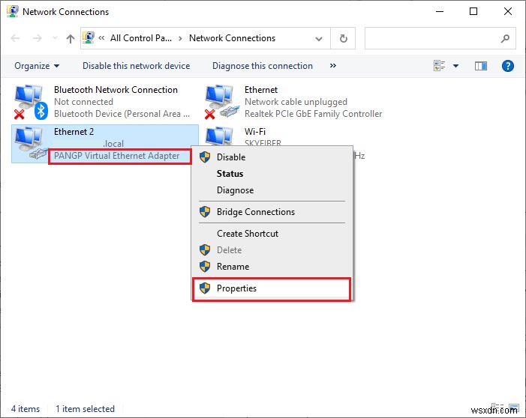
Task: Select the Ethernet adapter icon
Action: coord(222,102)
